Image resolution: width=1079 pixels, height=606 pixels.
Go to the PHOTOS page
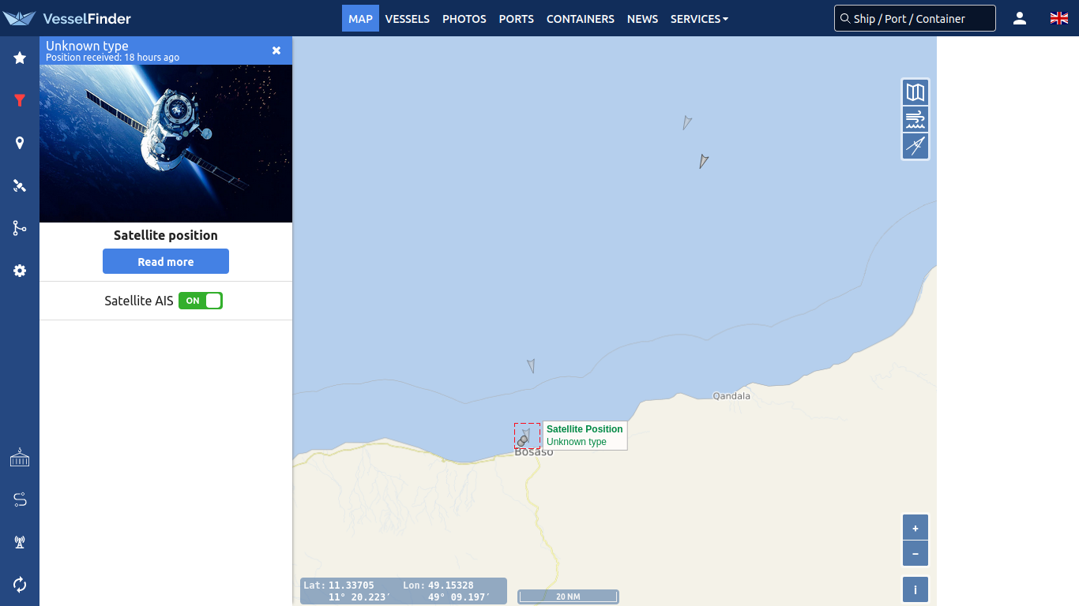coord(464,18)
